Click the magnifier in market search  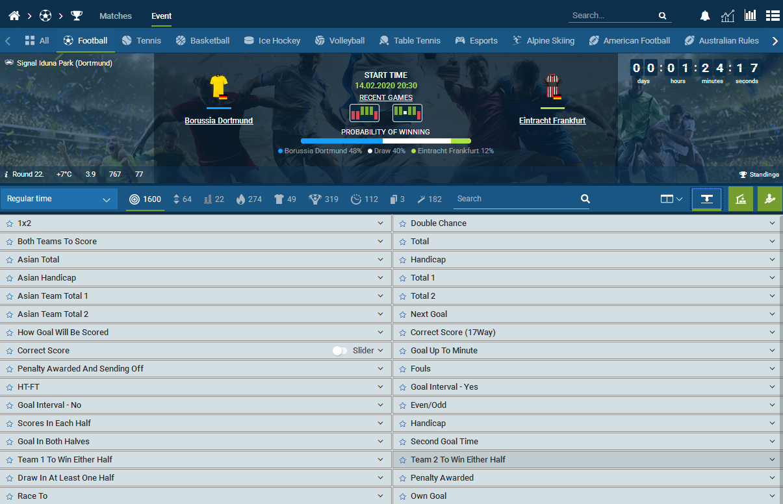[x=585, y=199]
